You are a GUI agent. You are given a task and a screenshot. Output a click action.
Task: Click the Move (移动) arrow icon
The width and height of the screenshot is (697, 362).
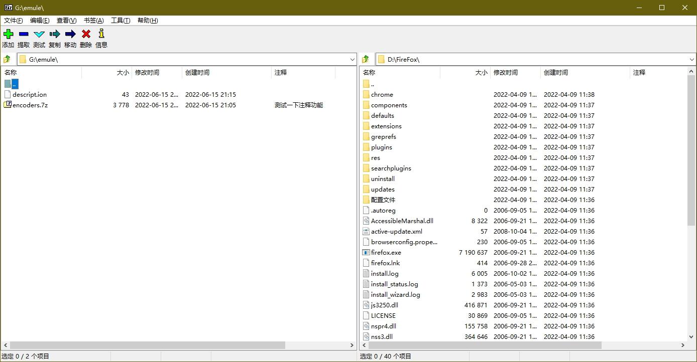coord(70,34)
